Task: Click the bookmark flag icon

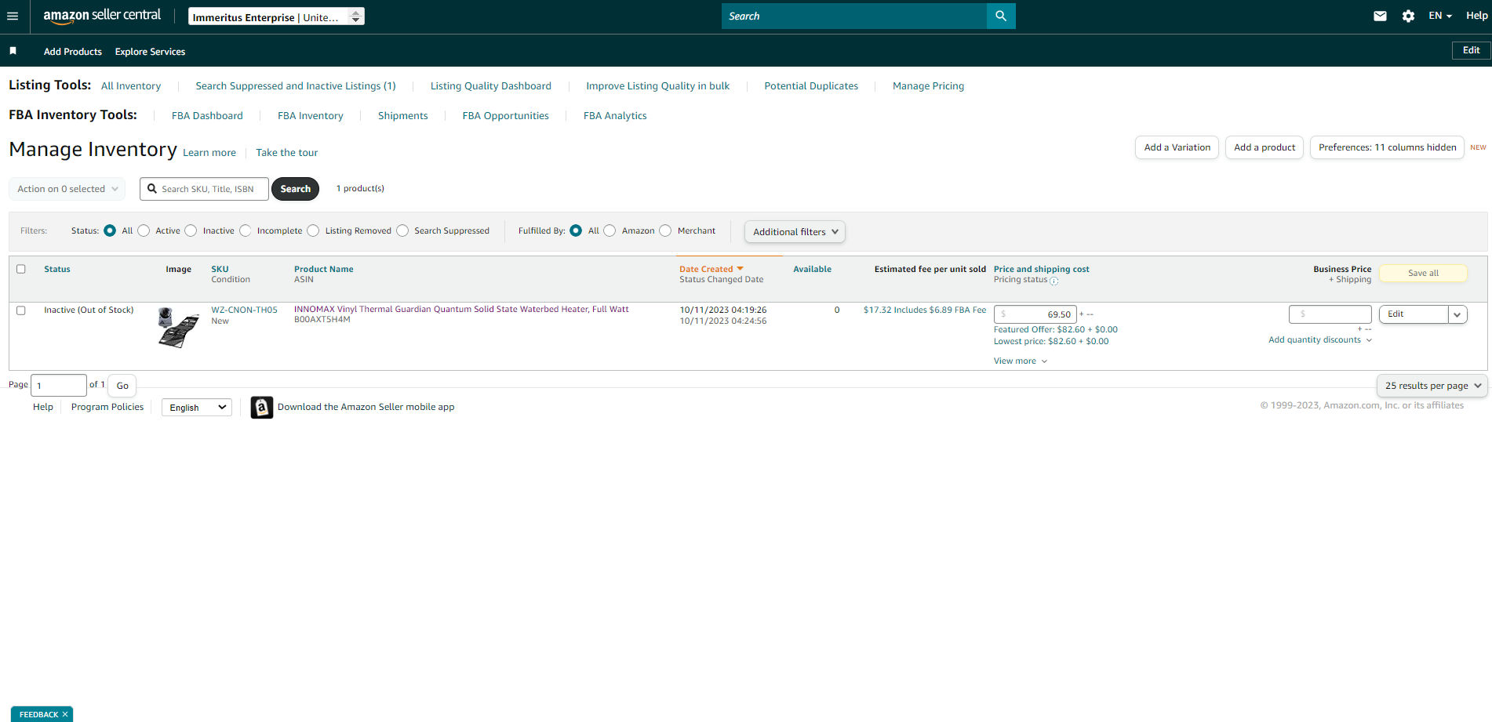Action: tap(13, 51)
